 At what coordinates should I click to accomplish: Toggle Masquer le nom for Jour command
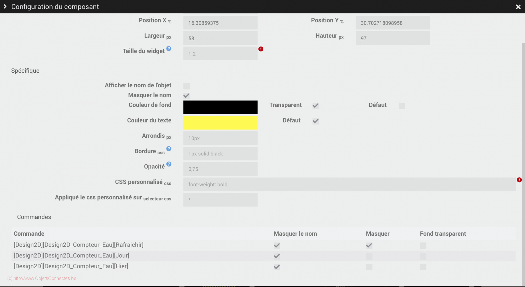(x=277, y=256)
